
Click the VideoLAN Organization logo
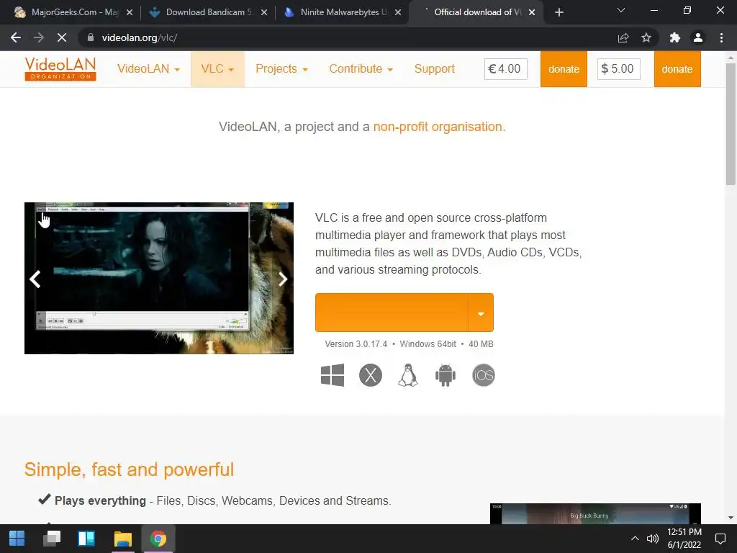tap(60, 69)
